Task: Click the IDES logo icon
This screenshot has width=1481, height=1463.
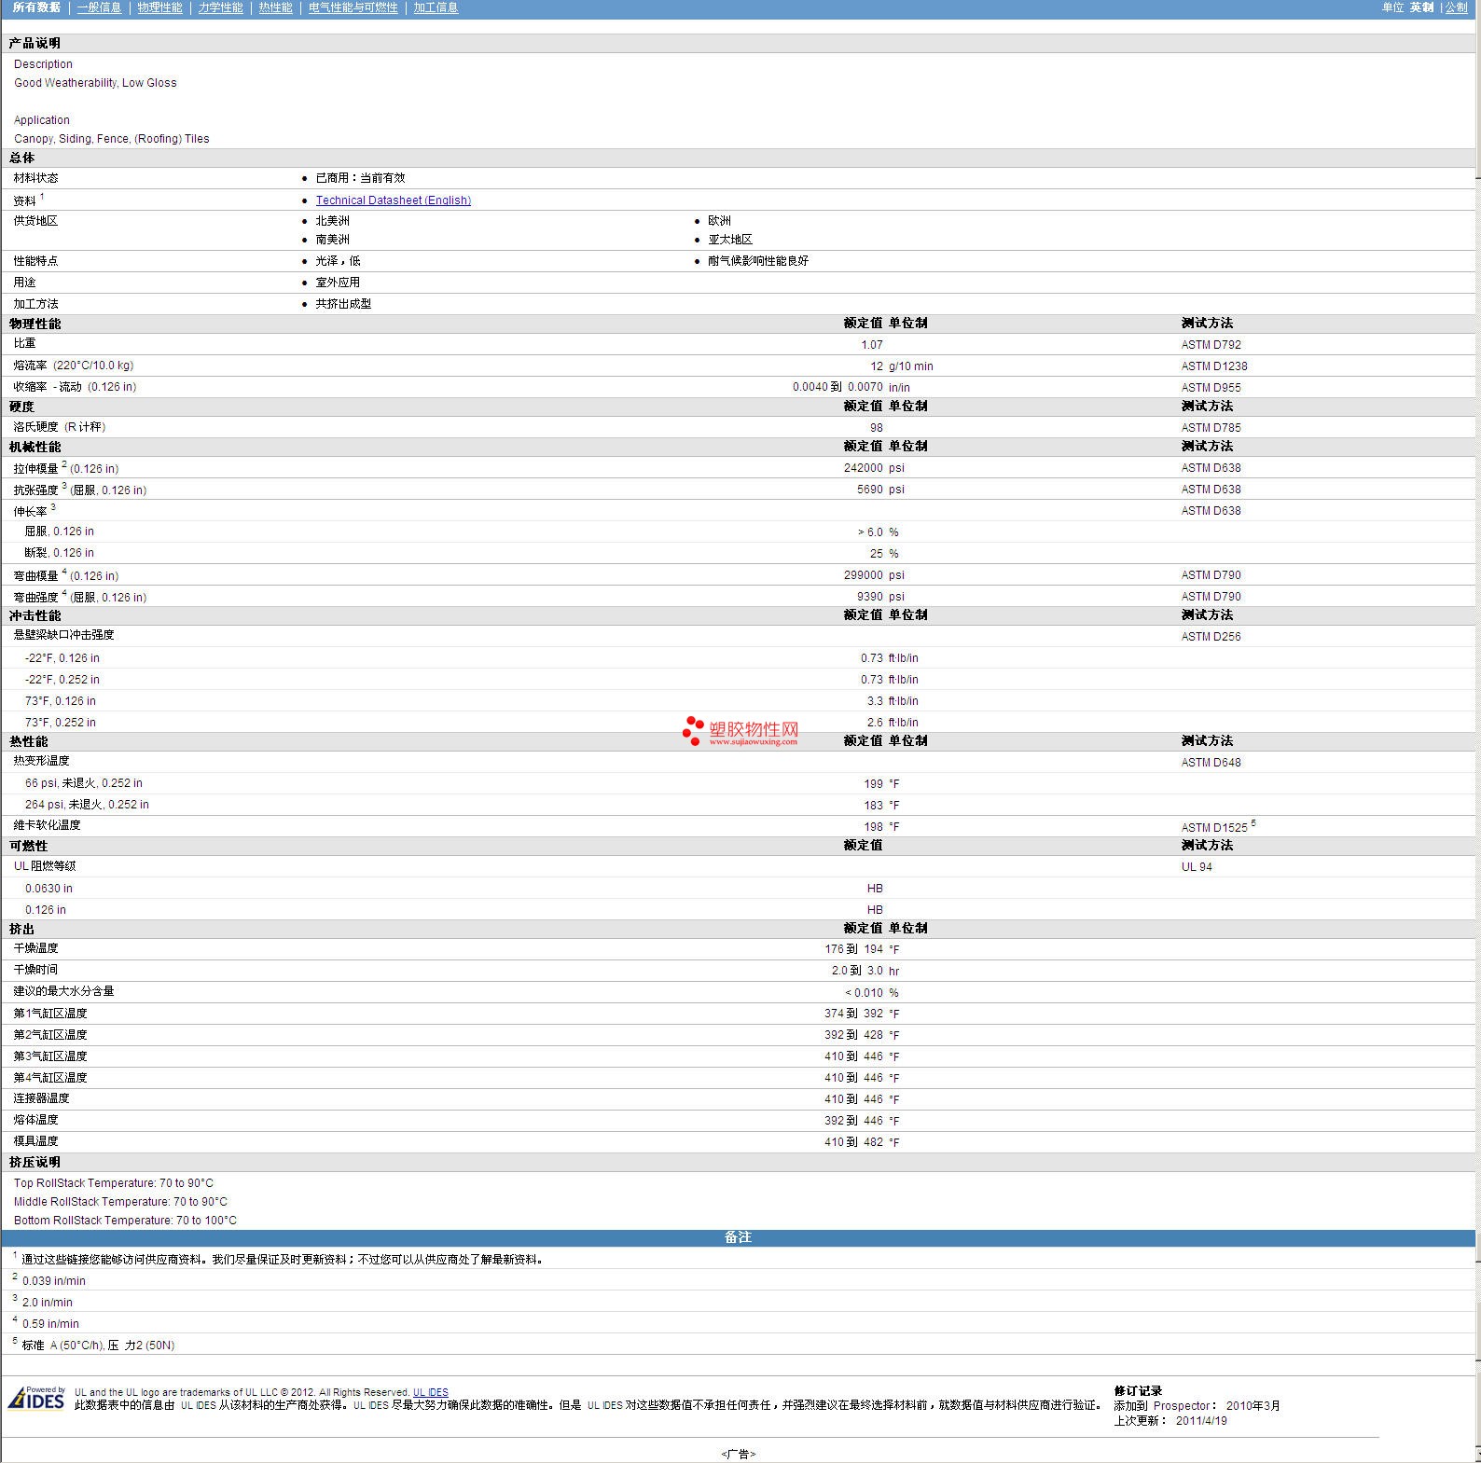Action: 36,1399
